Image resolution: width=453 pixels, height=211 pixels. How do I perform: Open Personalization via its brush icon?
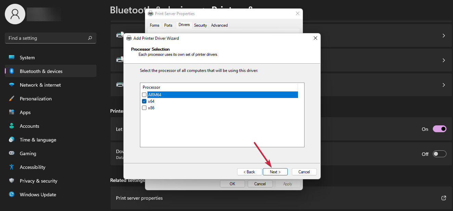pyautogui.click(x=11, y=99)
